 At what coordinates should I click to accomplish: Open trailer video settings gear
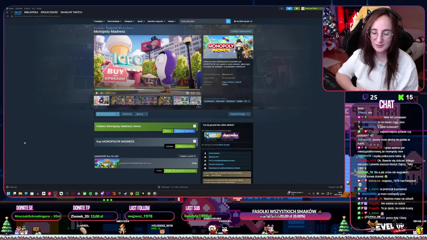pos(187,93)
